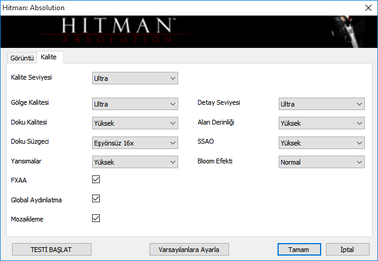
Task: Click the TESTİ BAŞLAT button
Action: (x=51, y=250)
